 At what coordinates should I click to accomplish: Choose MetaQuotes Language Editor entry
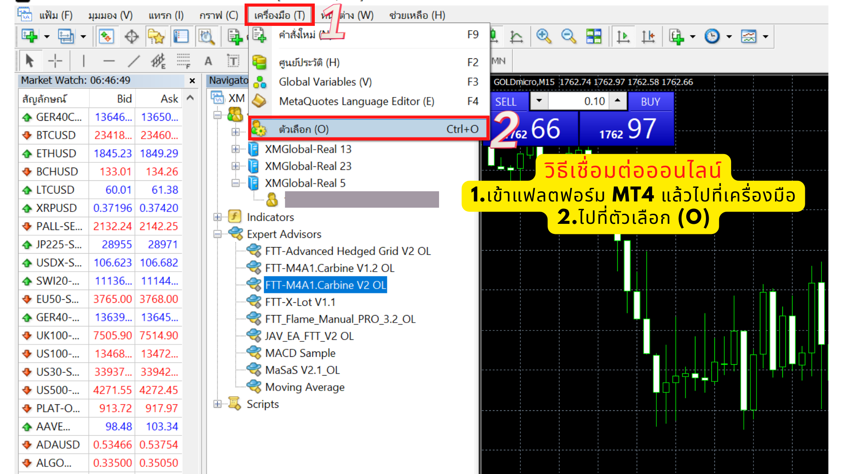point(369,101)
